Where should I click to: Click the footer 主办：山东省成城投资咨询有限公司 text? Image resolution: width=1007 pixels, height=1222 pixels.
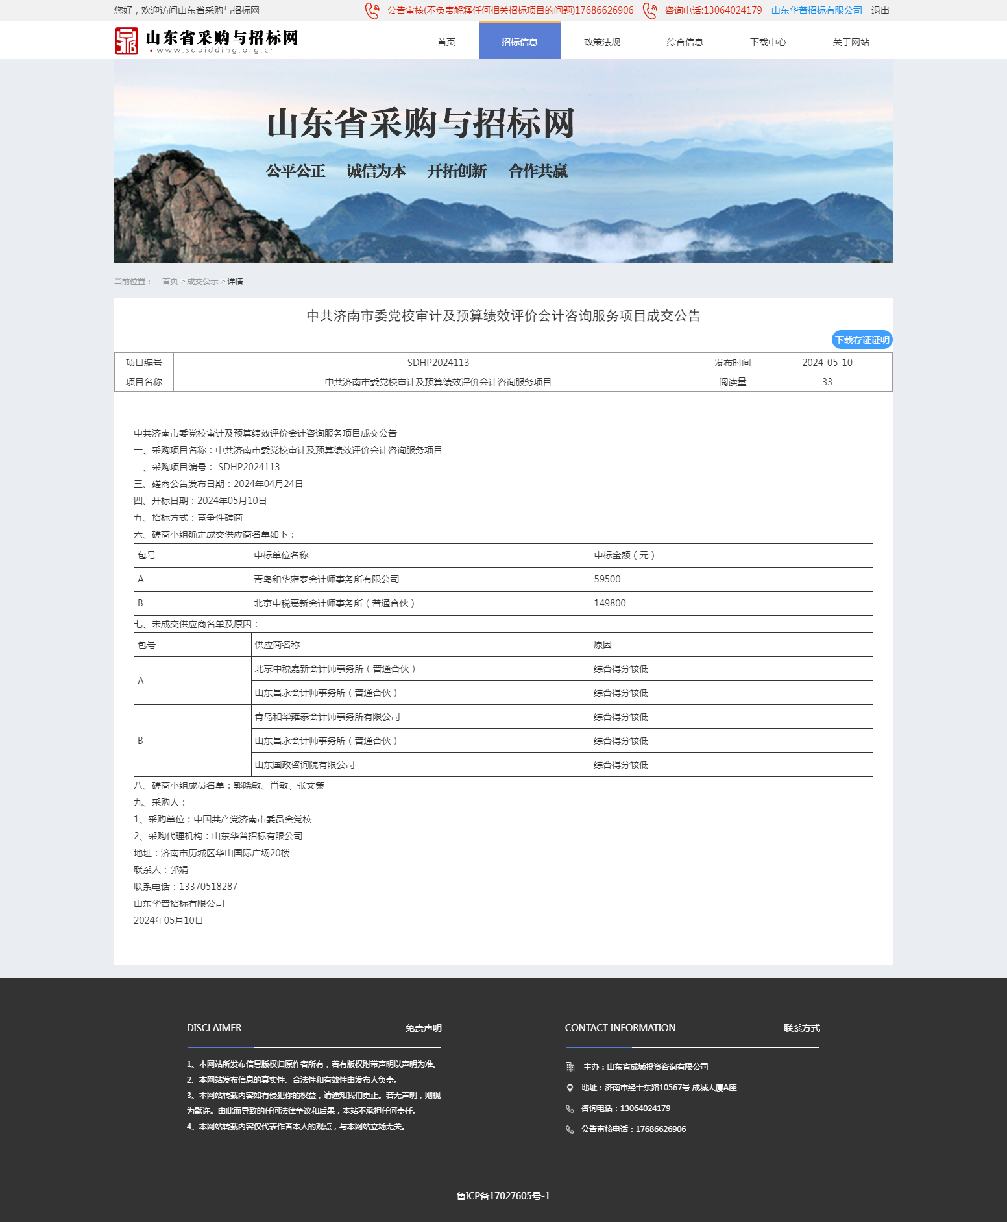coord(646,1067)
